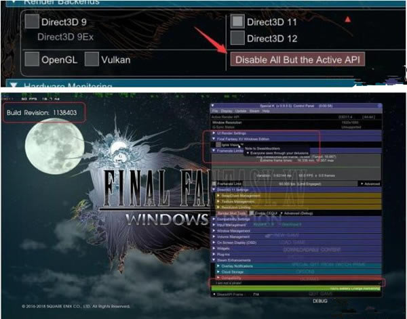
Task: Enable the OpenGL render backend
Action: tap(32, 60)
